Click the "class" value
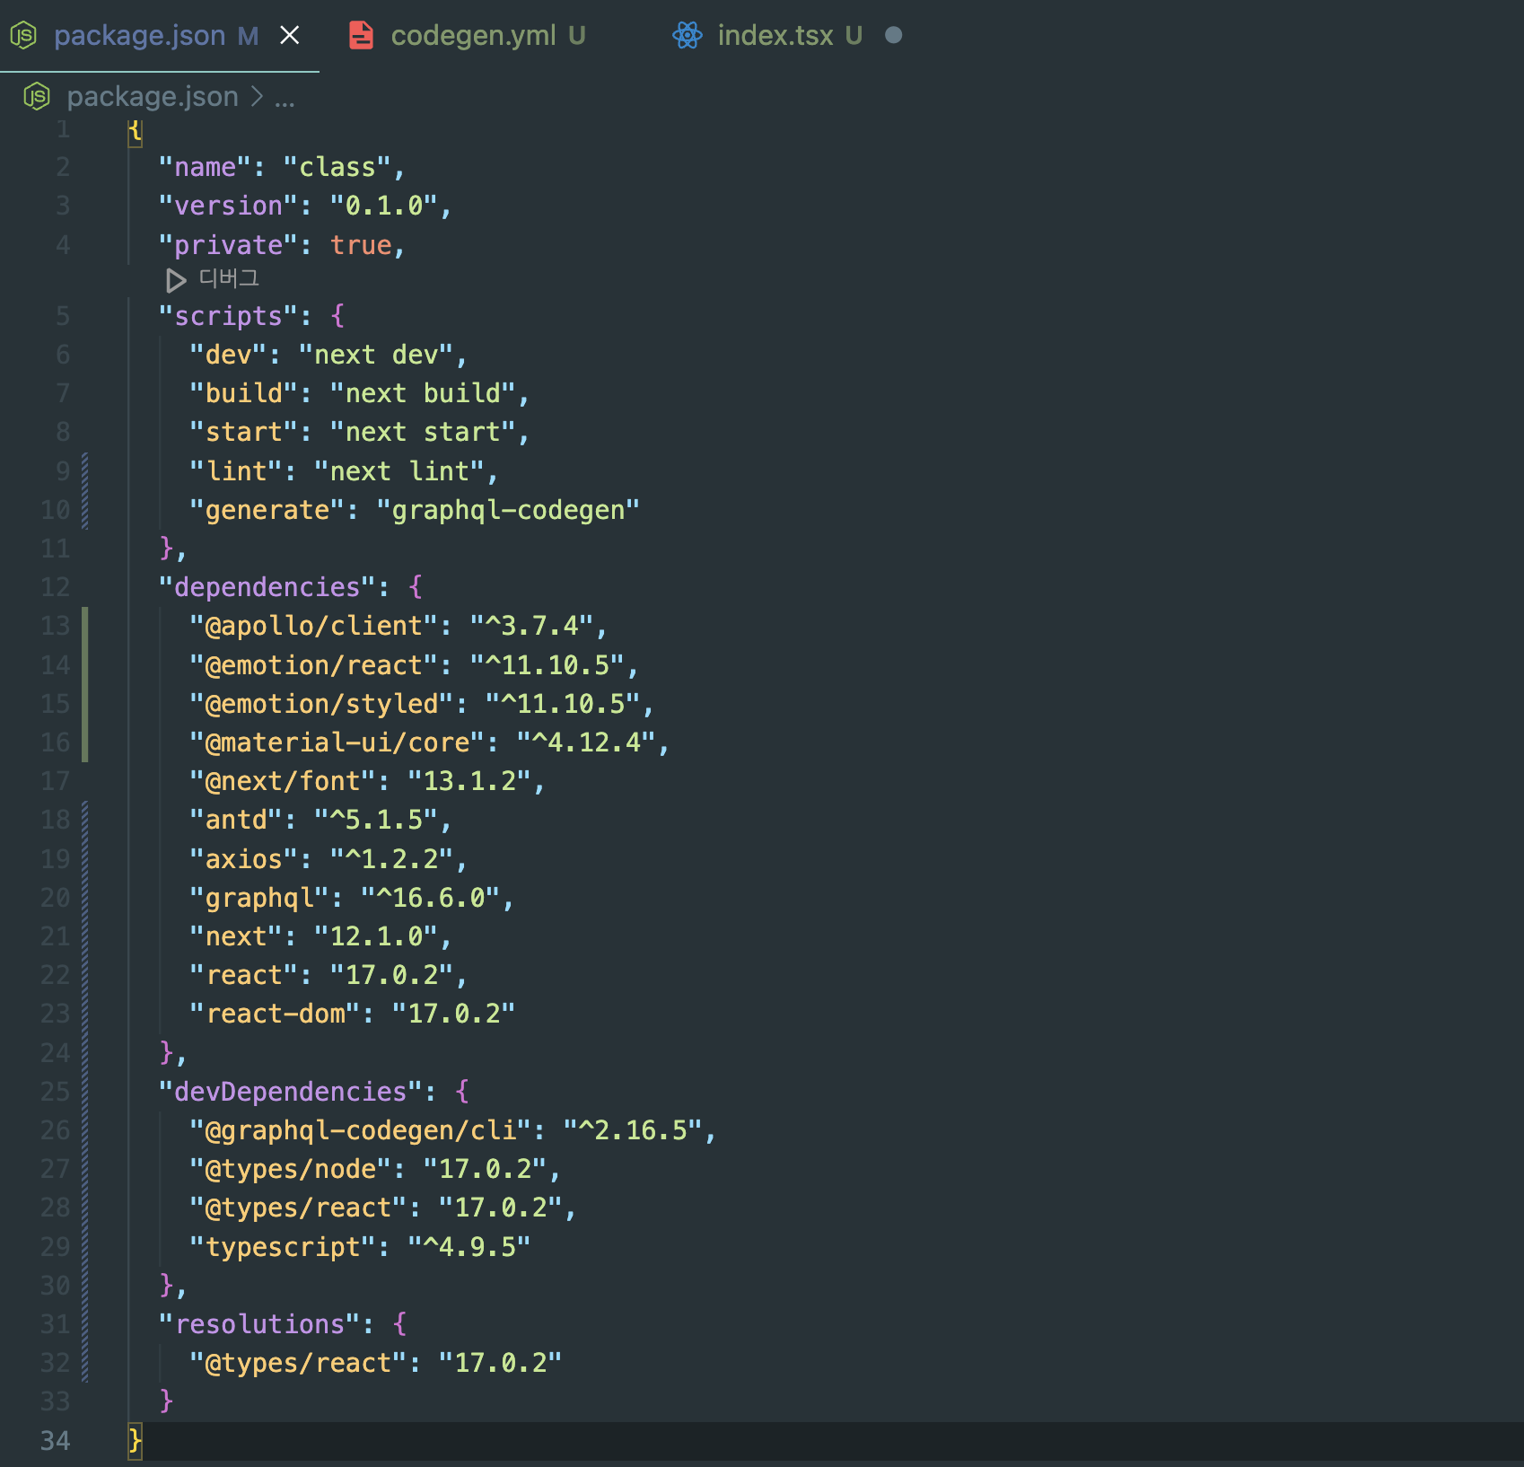 337,167
